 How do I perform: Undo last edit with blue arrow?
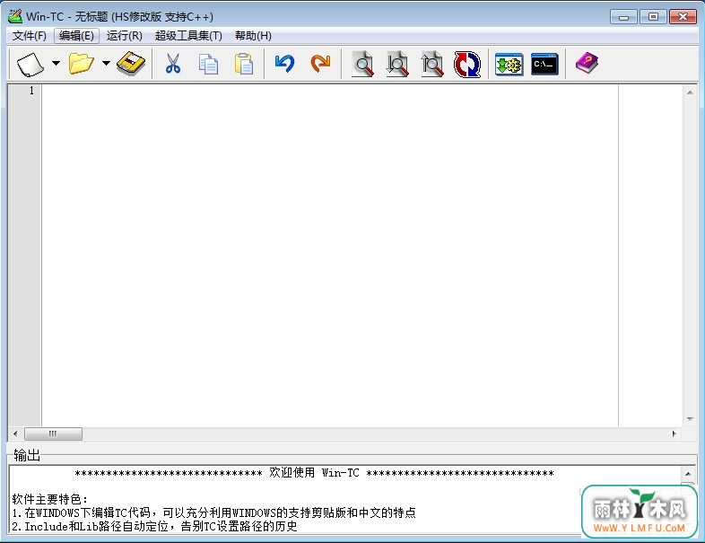284,64
